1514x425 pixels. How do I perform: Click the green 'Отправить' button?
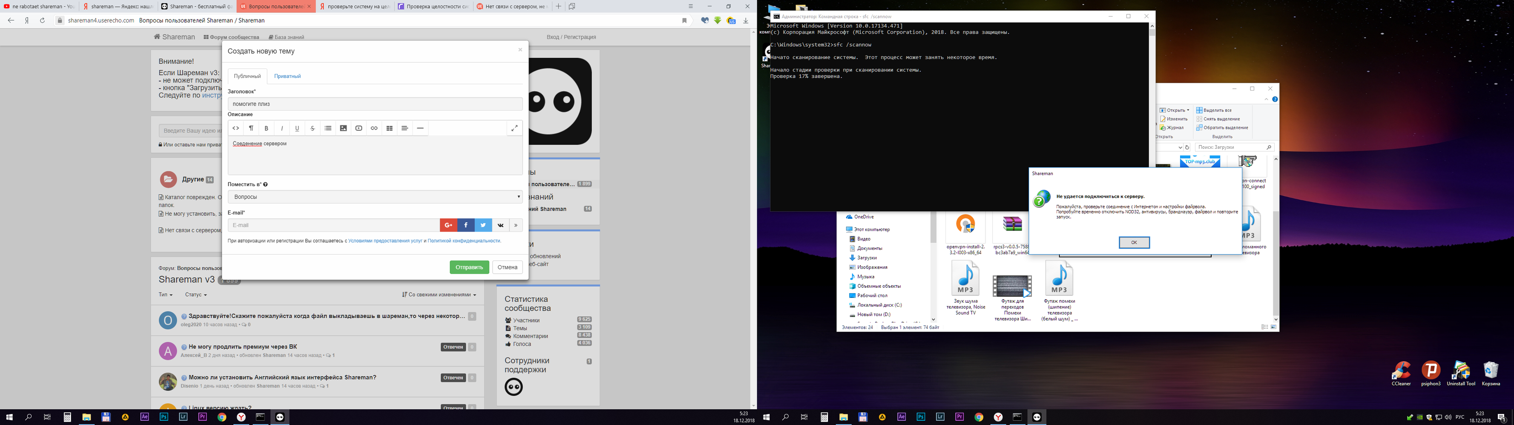(x=470, y=267)
